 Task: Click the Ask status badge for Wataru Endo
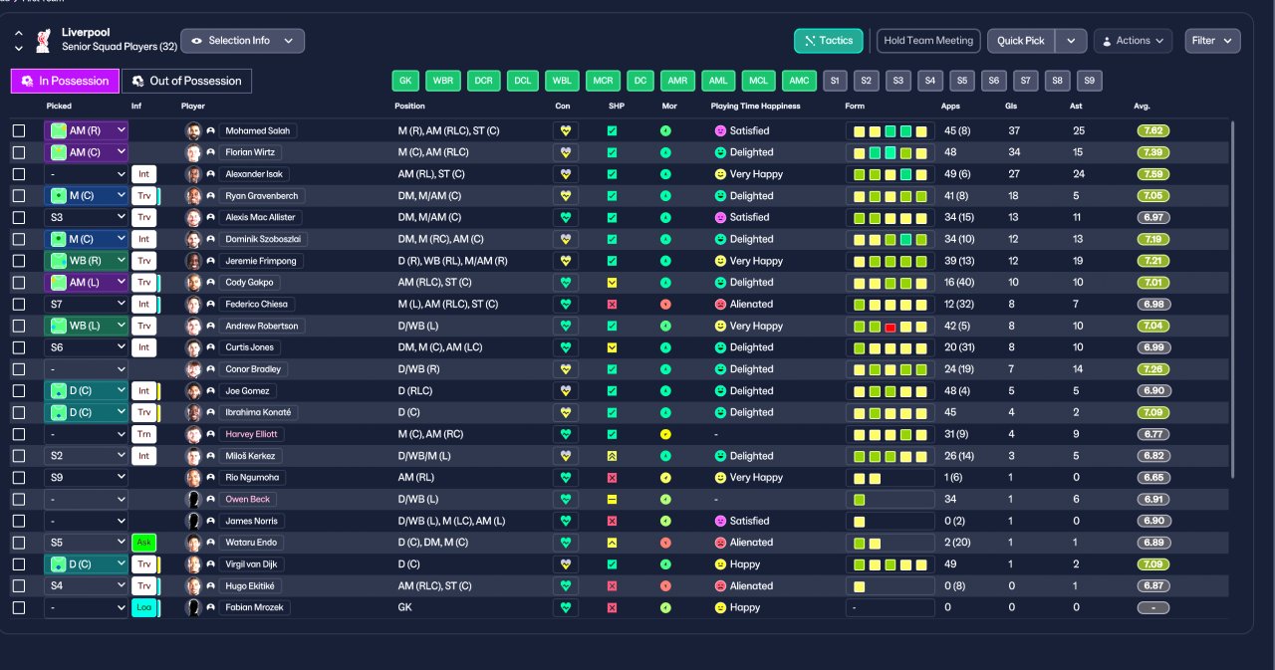(143, 543)
